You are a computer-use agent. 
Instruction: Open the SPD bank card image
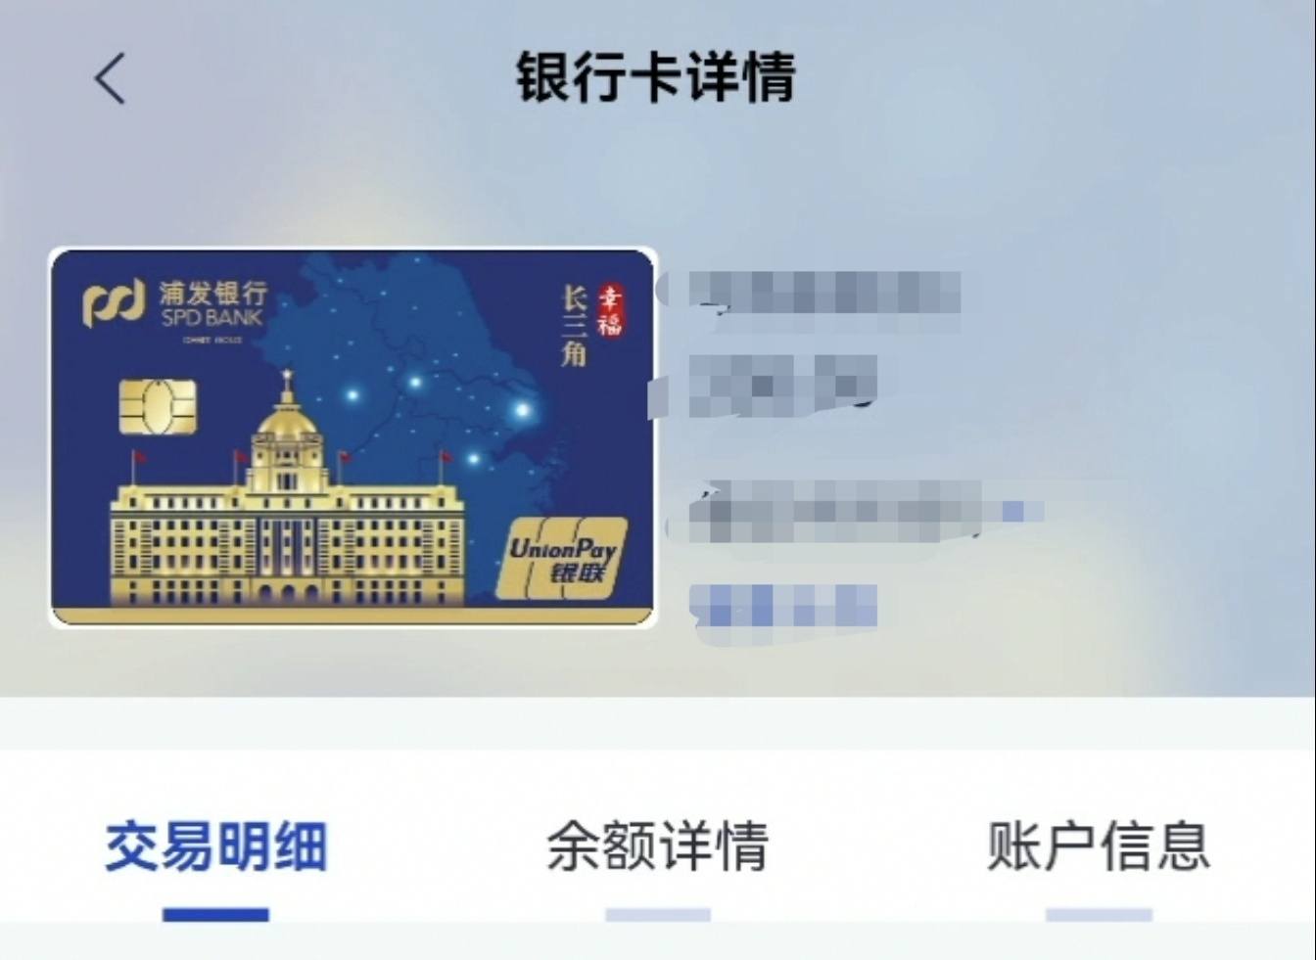[352, 437]
